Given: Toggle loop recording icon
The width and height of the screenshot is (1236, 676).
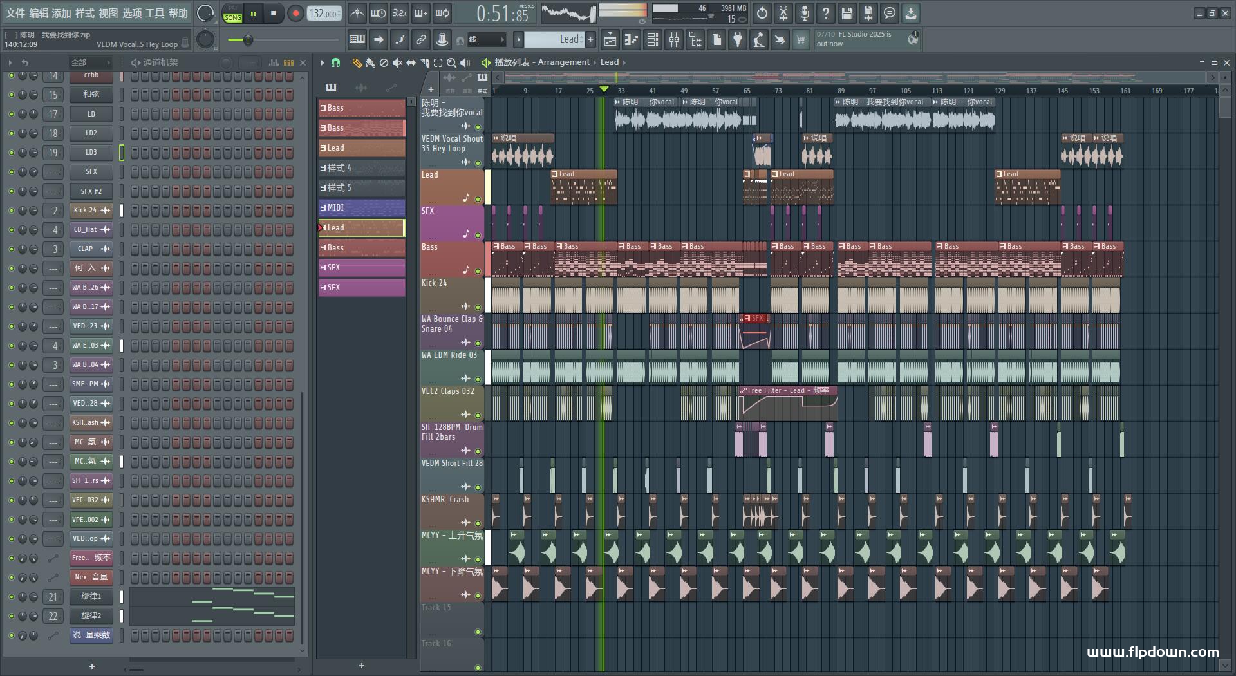Looking at the screenshot, I should (442, 13).
